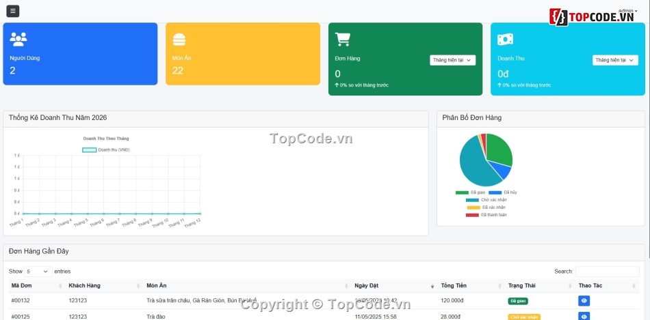Sort table by Món Ăn column
Image resolution: width=650 pixels, height=320 pixels.
(248, 286)
